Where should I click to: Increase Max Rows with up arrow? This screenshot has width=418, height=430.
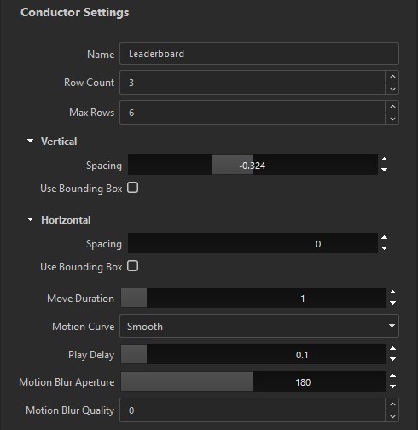tap(392, 107)
